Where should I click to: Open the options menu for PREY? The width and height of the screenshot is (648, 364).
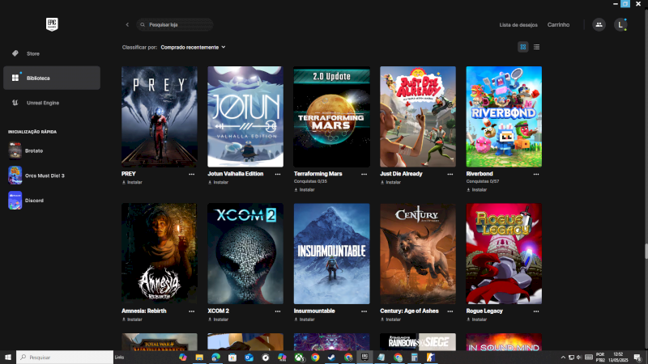(192, 174)
